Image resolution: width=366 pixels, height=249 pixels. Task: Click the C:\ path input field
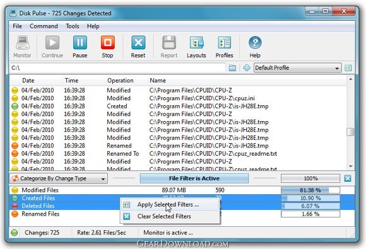117,68
